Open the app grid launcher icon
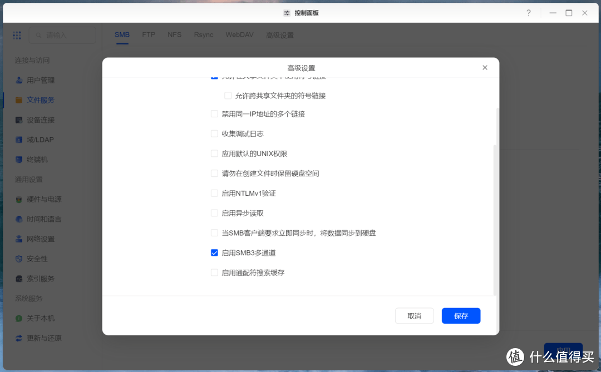This screenshot has height=372, width=601. pyautogui.click(x=17, y=34)
